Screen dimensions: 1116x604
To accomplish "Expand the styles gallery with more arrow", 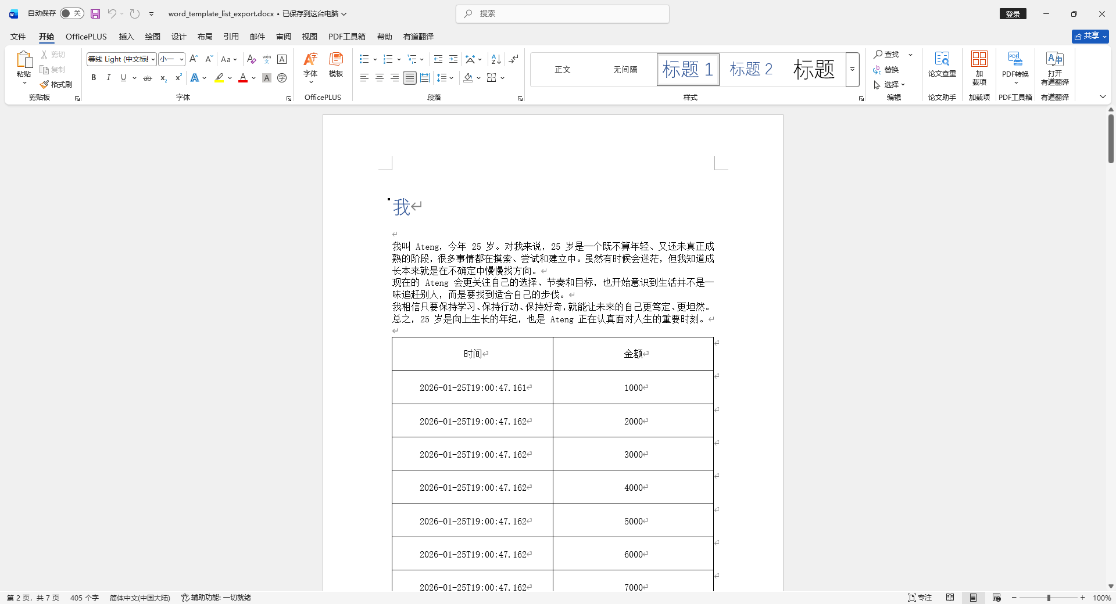I will pos(852,69).
